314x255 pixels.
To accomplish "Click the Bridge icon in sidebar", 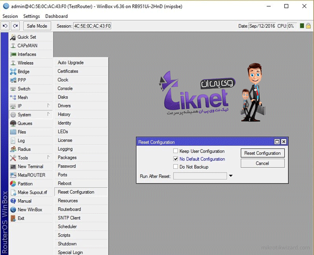I will point(13,72).
